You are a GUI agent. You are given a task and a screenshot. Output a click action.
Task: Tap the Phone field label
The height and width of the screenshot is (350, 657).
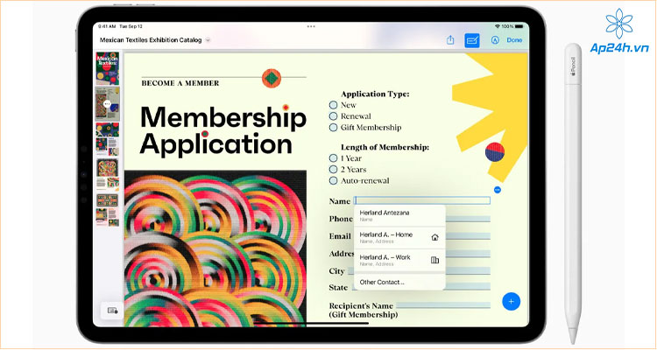pos(341,219)
